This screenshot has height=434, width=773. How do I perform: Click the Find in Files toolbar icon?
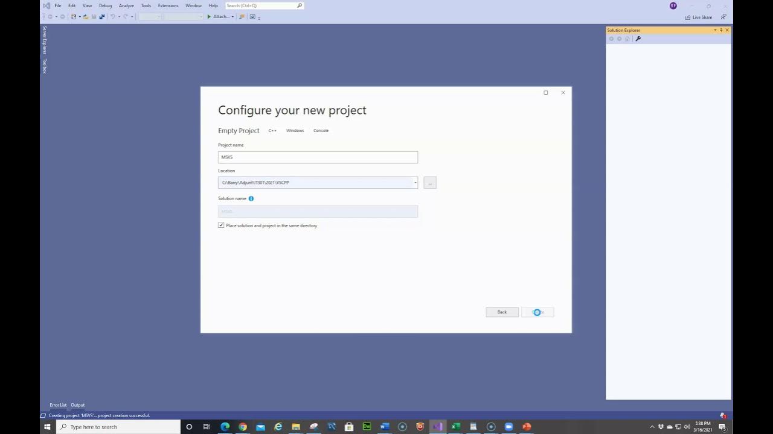pyautogui.click(x=242, y=17)
